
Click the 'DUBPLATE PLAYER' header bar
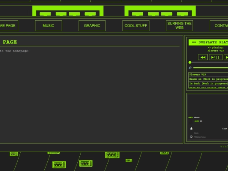point(208,42)
